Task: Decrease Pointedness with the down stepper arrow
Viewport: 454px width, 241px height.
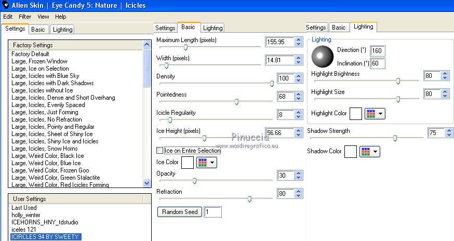Action: coord(299,99)
